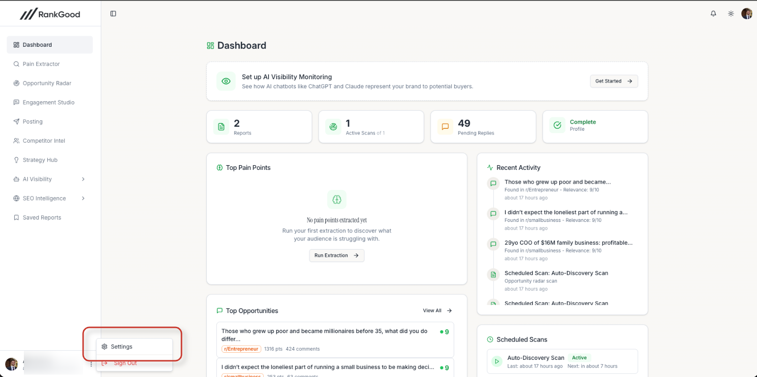
Task: Navigate to Posting section
Action: pos(32,122)
